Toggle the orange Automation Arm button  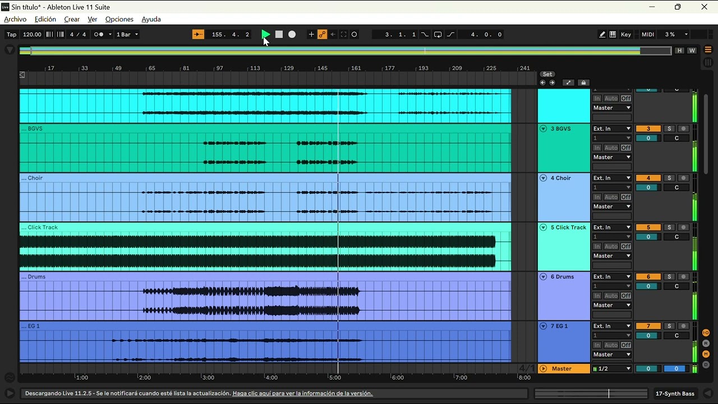tap(322, 34)
